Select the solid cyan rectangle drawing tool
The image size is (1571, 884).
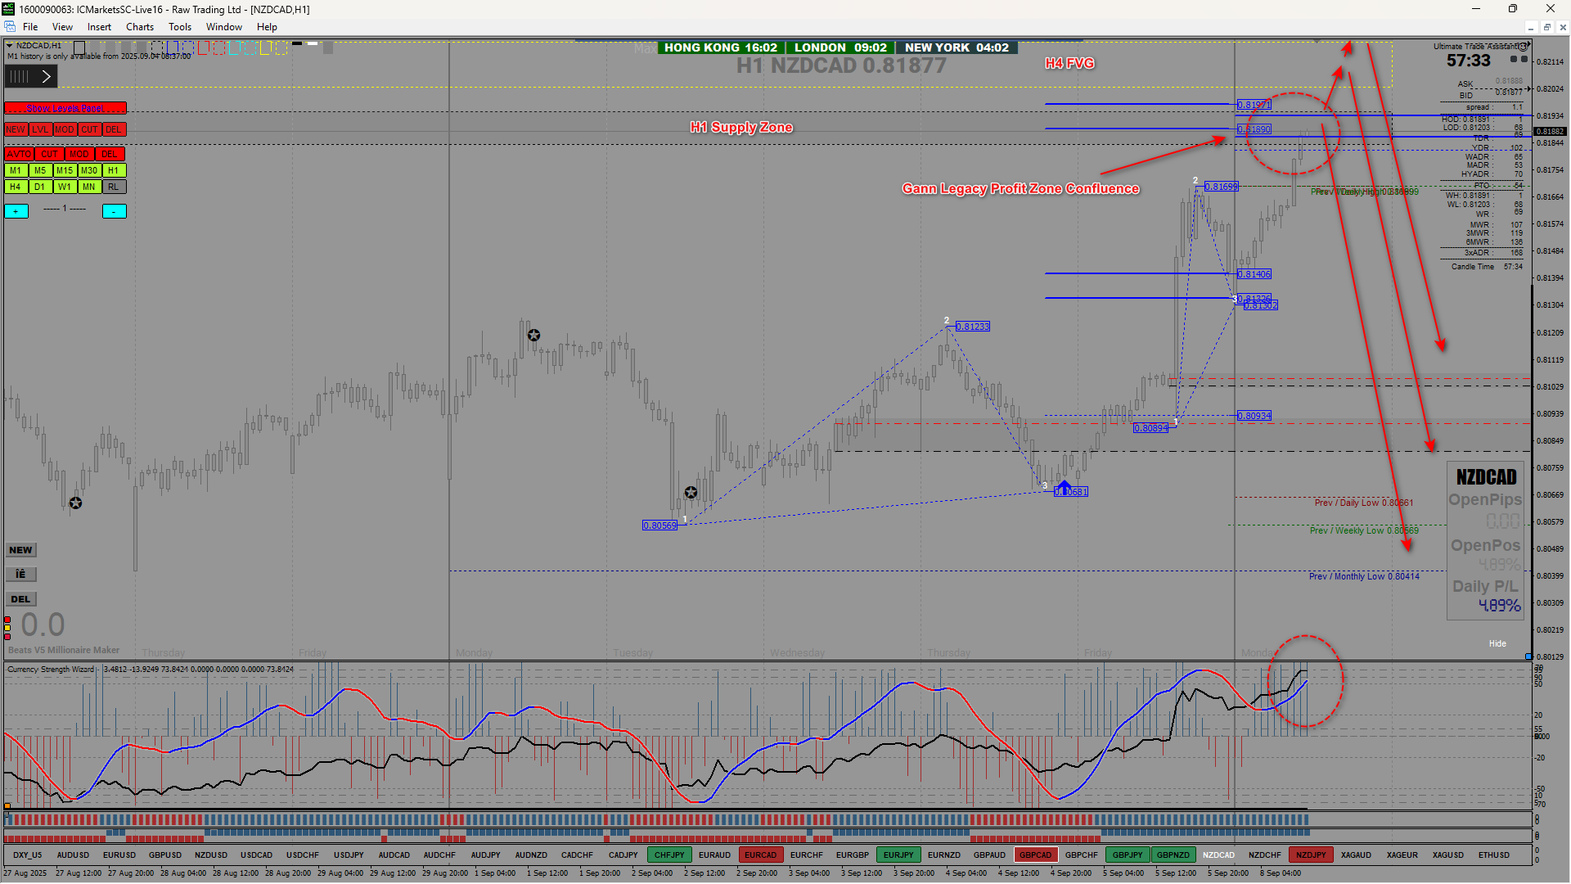coord(235,48)
